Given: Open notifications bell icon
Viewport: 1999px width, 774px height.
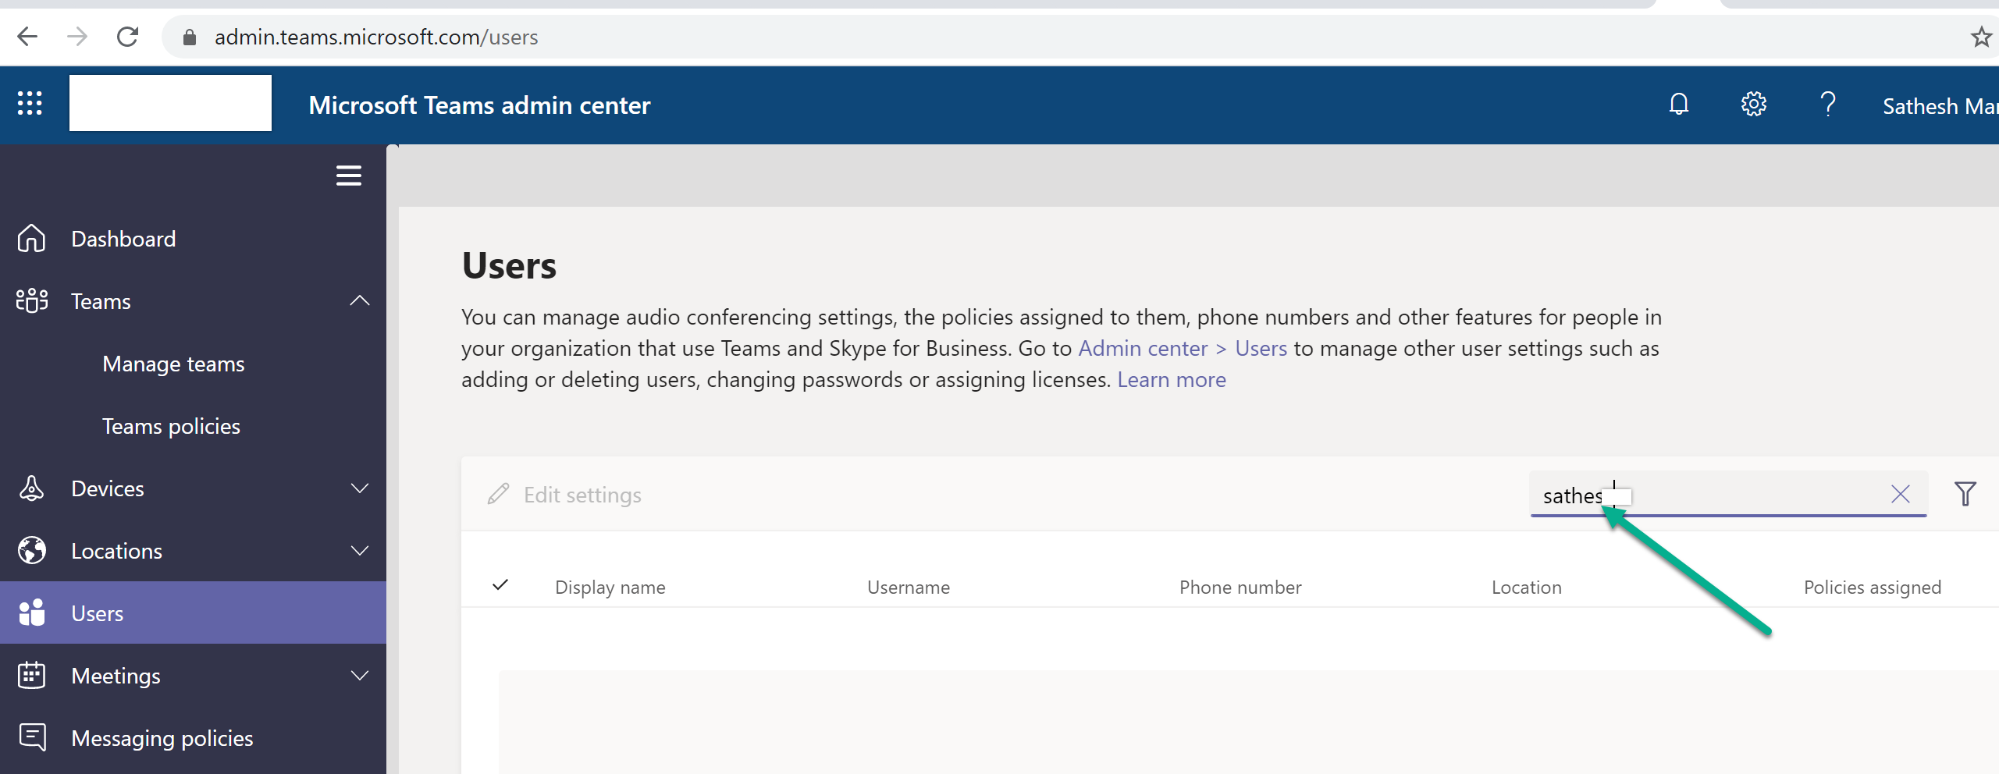Looking at the screenshot, I should (x=1679, y=104).
